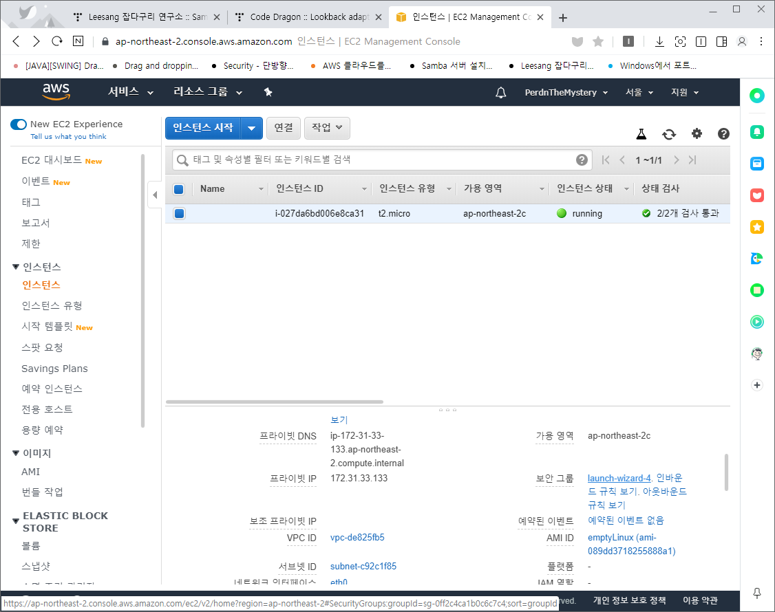
Task: Click browser forward arrow
Action: click(x=36, y=41)
